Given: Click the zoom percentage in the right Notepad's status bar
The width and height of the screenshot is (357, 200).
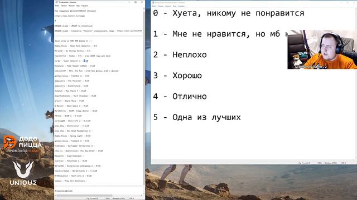Looking at the screenshot, I should point(320,163).
